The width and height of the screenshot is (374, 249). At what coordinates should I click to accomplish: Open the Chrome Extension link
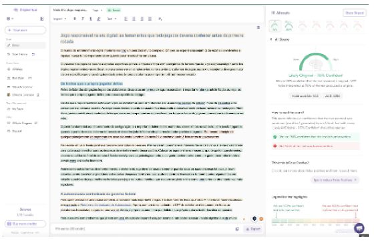(23, 95)
